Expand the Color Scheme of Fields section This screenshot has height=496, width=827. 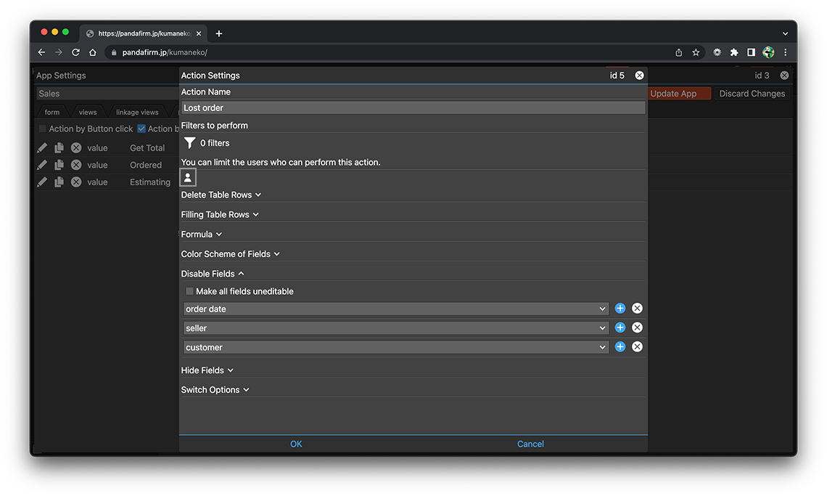(230, 254)
